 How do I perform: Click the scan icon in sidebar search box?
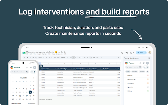click(x=140, y=67)
